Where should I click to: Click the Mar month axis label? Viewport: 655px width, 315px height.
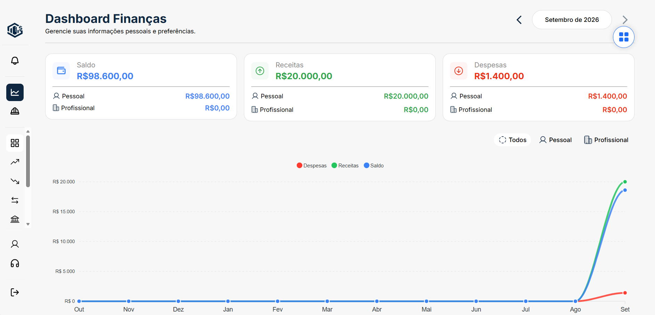[327, 309]
